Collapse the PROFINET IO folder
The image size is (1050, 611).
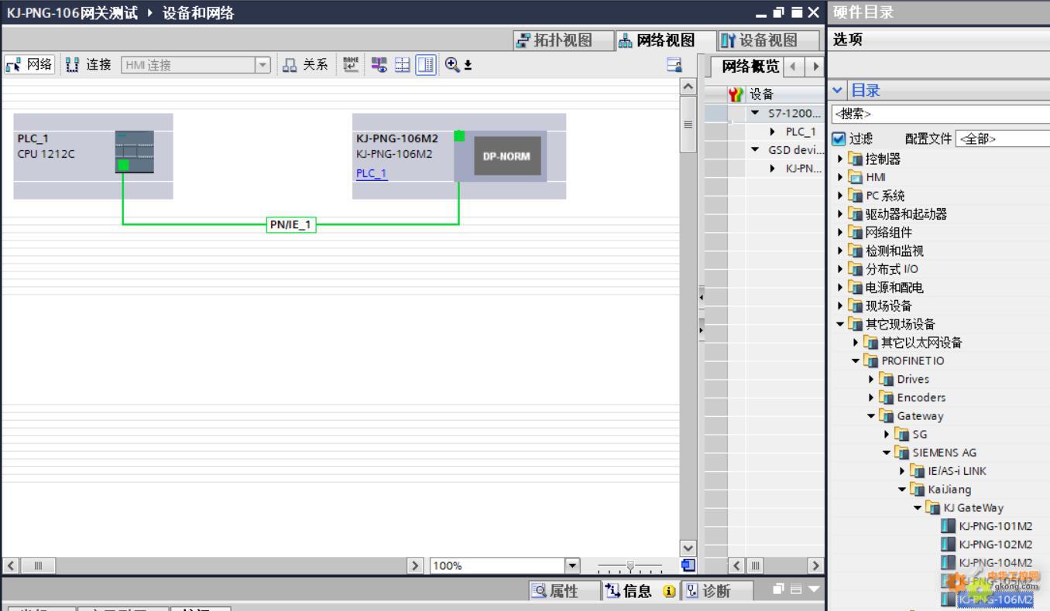tap(856, 361)
